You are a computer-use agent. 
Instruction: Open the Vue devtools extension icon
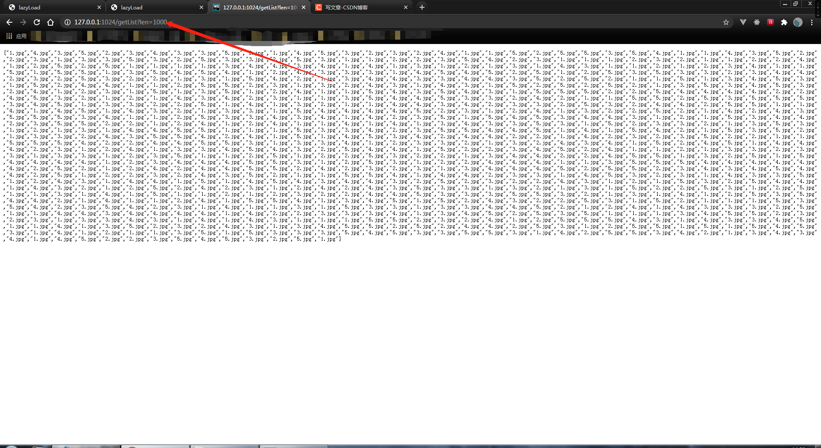click(x=743, y=22)
